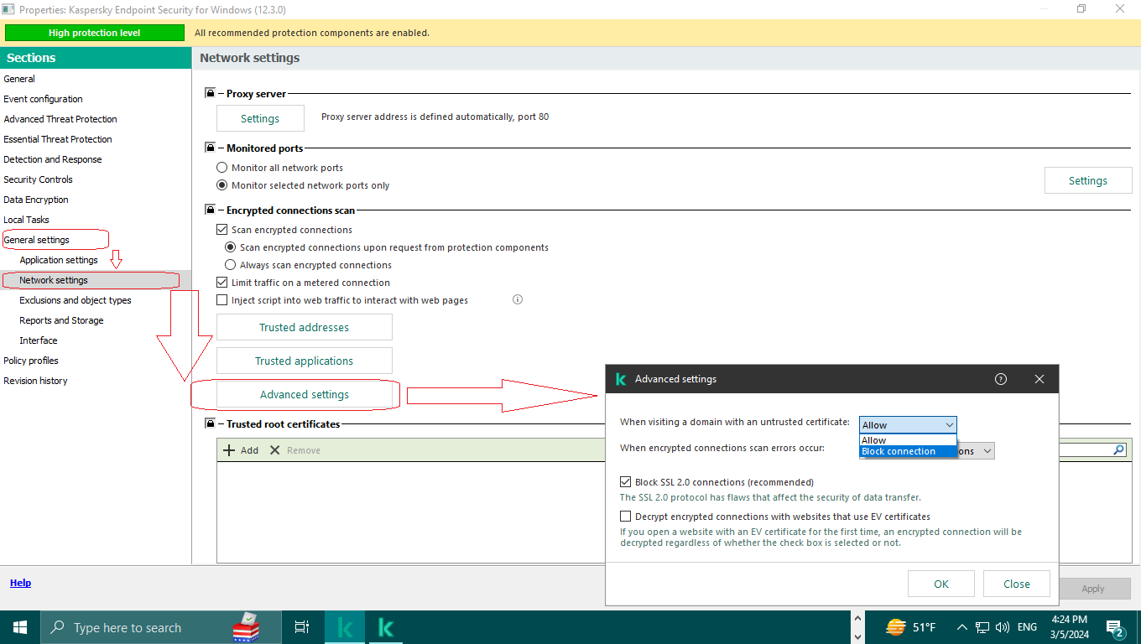Choose Block connection from the dropdown list
The width and height of the screenshot is (1141, 644).
[908, 451]
